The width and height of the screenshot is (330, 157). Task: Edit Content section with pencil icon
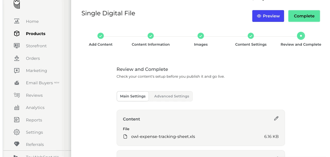(x=276, y=118)
